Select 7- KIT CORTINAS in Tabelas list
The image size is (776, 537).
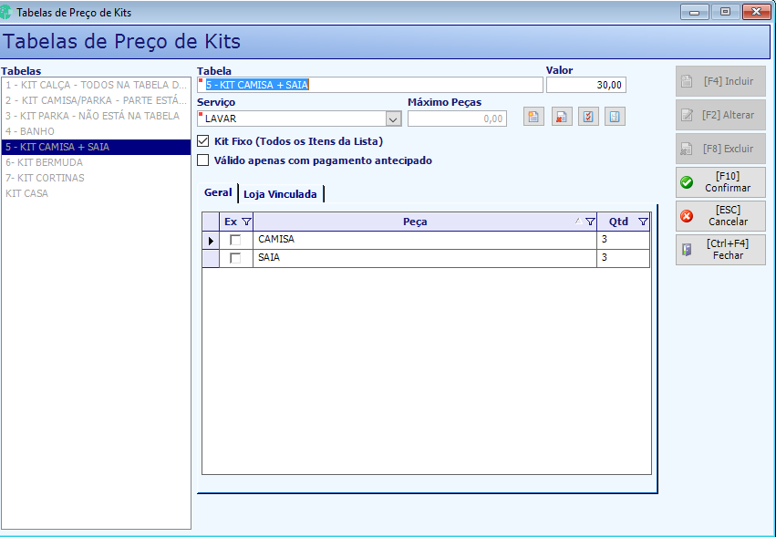point(96,178)
